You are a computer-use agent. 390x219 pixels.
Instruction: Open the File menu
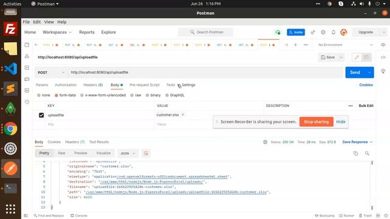pos(26,22)
